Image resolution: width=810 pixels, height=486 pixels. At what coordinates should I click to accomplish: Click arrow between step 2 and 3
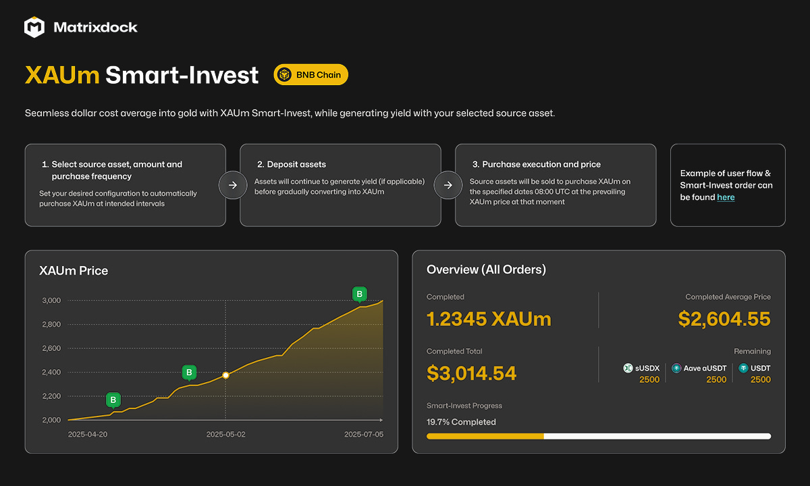point(448,185)
